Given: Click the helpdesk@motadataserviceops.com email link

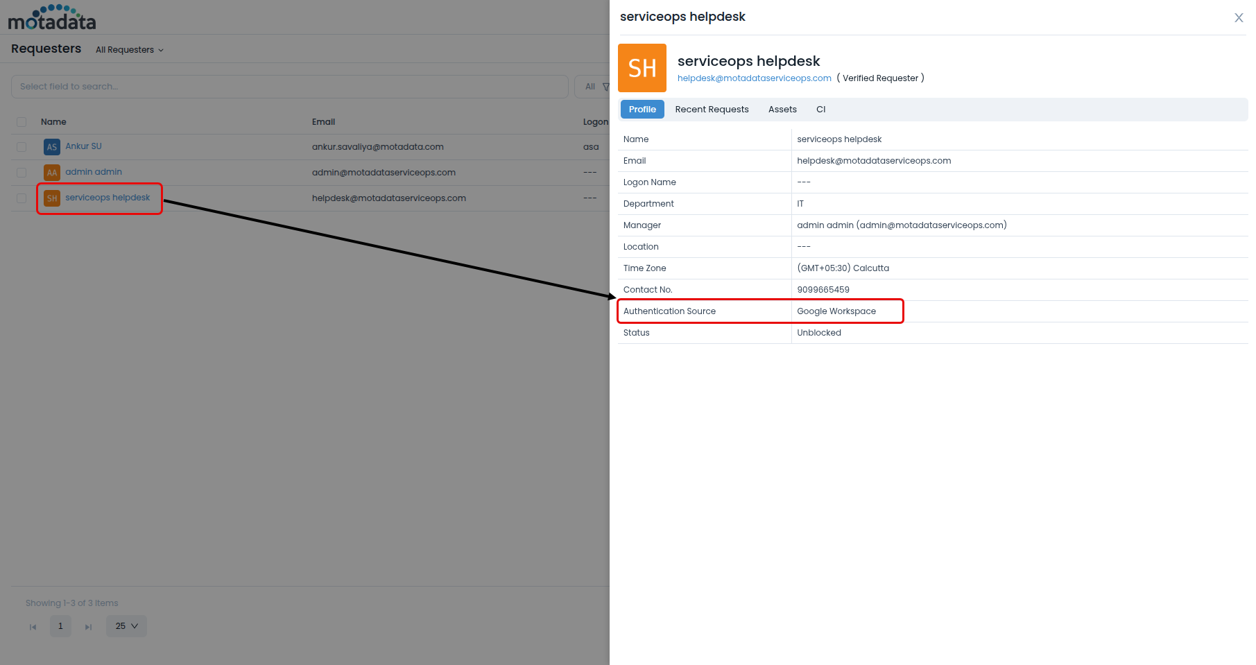Looking at the screenshot, I should pyautogui.click(x=754, y=78).
